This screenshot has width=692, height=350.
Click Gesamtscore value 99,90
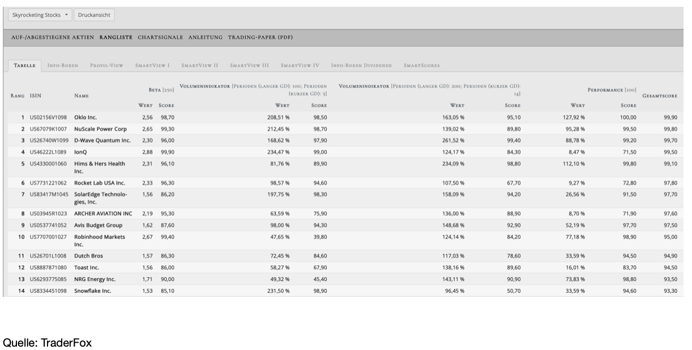[x=670, y=117]
